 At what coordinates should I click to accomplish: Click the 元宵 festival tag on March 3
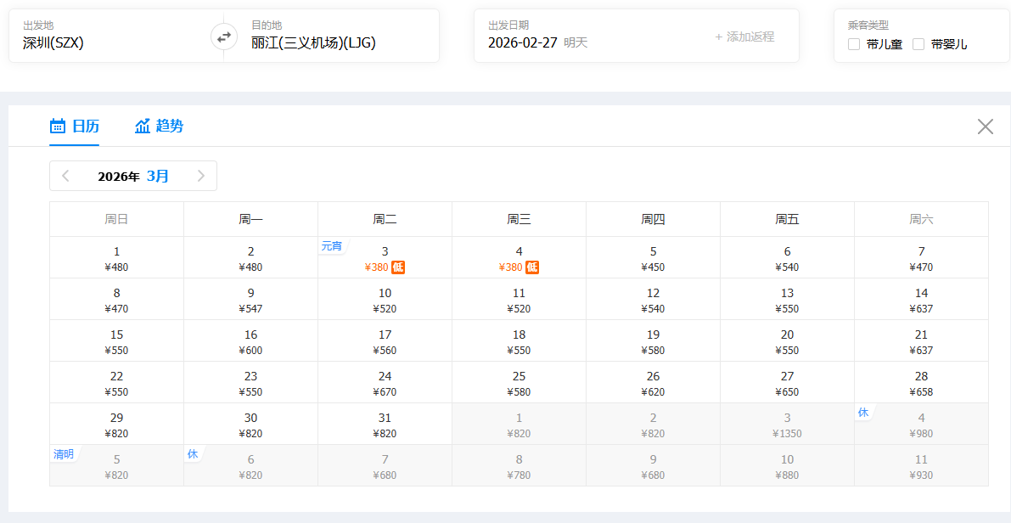[331, 246]
